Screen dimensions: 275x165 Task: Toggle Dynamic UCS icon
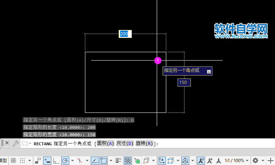point(162,161)
